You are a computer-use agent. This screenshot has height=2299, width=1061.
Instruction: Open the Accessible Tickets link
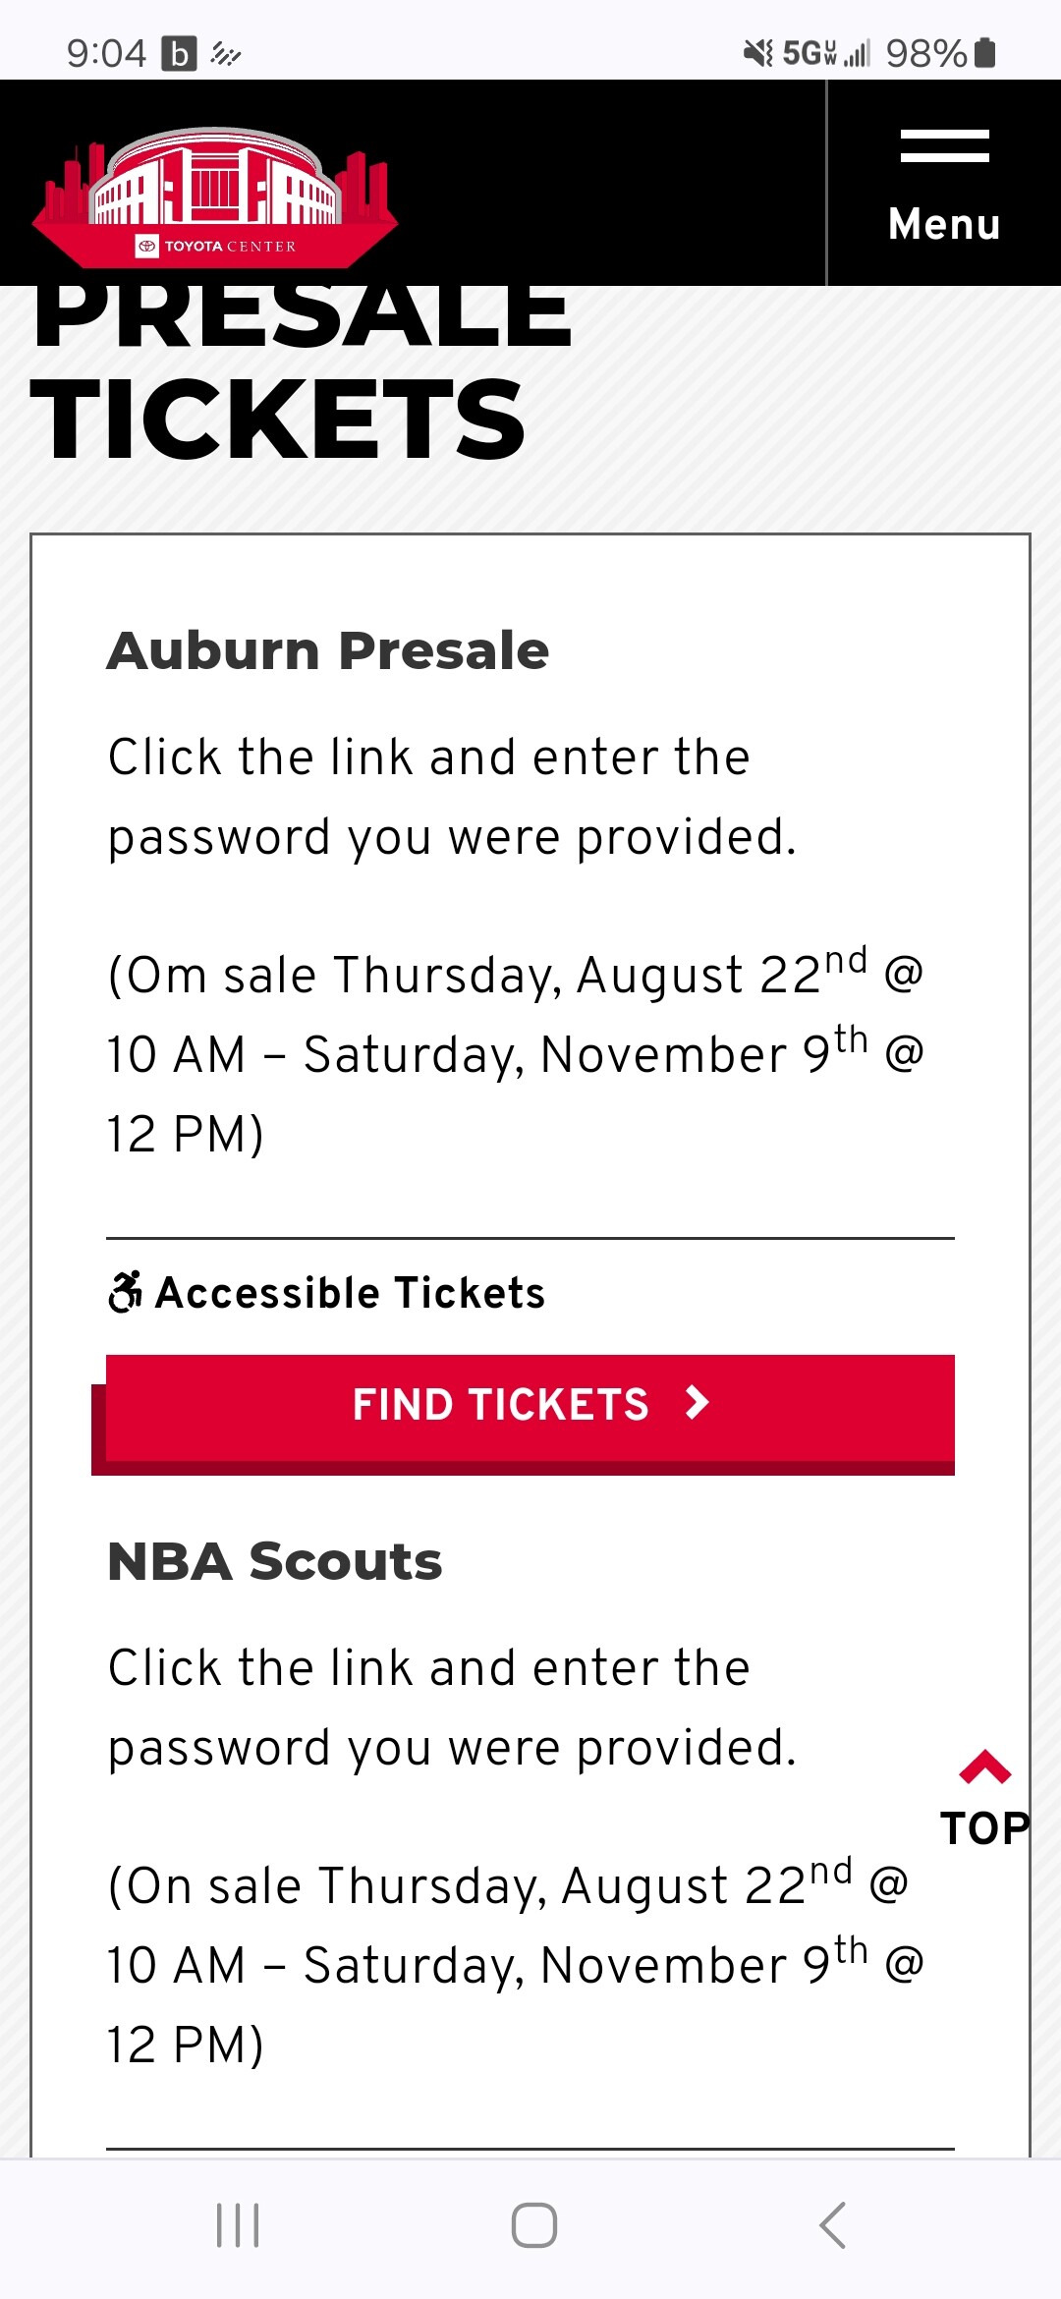point(326,1292)
